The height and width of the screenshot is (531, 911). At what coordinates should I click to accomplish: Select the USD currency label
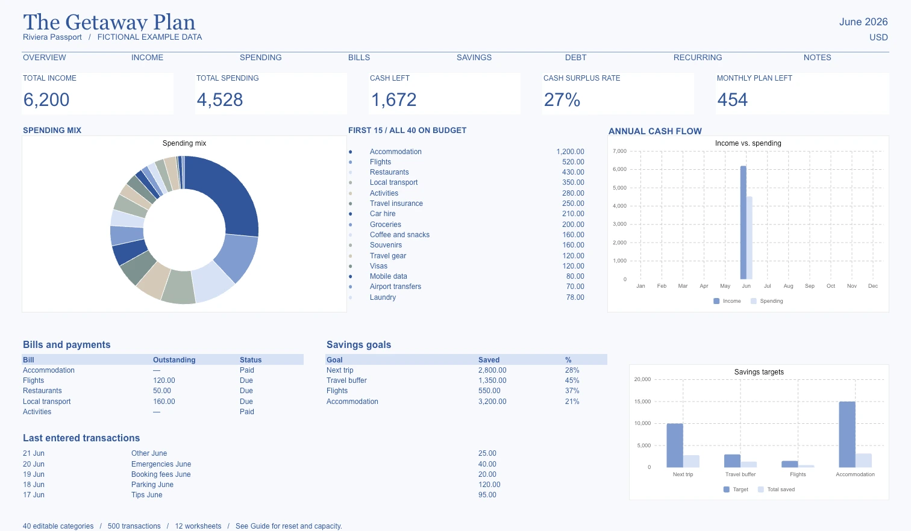point(878,37)
